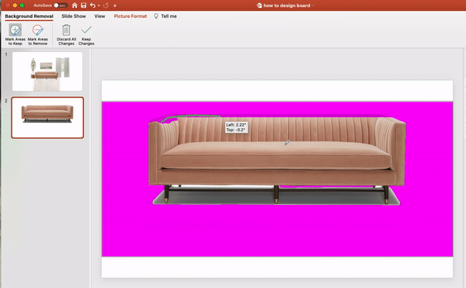This screenshot has height=288, width=466.
Task: Select slide 2 thumbnail with sofa
Action: click(47, 117)
